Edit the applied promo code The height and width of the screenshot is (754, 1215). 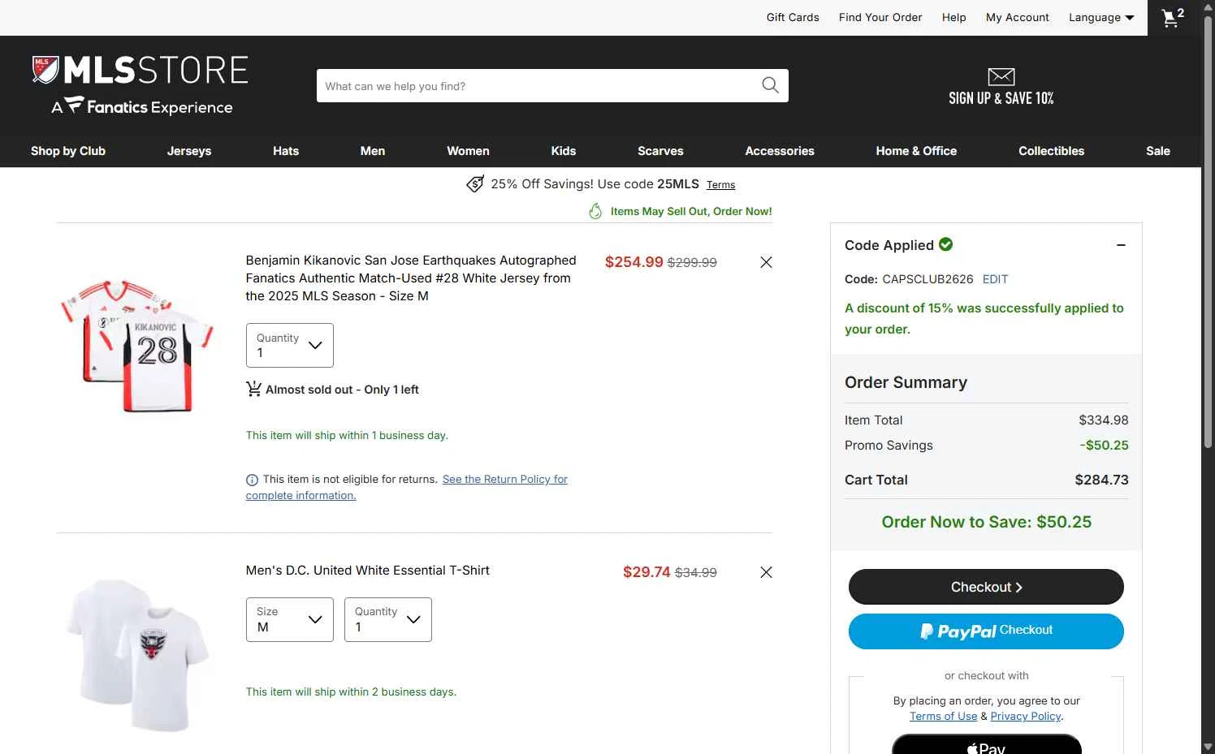click(x=995, y=279)
